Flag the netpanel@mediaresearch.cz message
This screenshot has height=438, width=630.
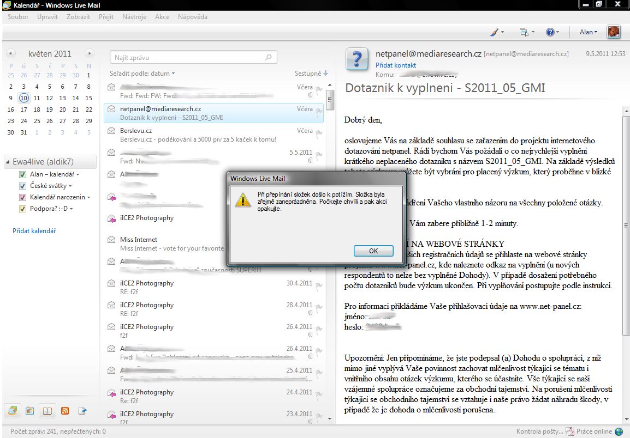coord(319,112)
